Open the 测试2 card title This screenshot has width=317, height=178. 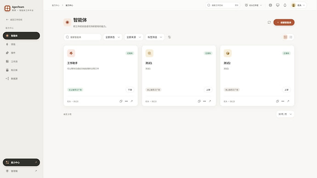(x=227, y=63)
